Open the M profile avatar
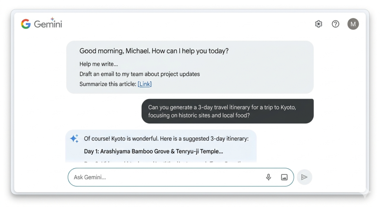 click(353, 24)
